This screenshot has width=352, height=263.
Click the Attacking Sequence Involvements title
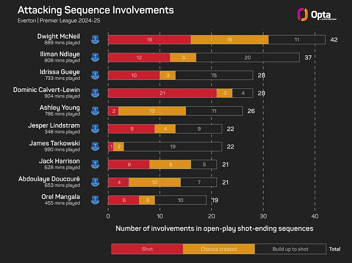(95, 10)
